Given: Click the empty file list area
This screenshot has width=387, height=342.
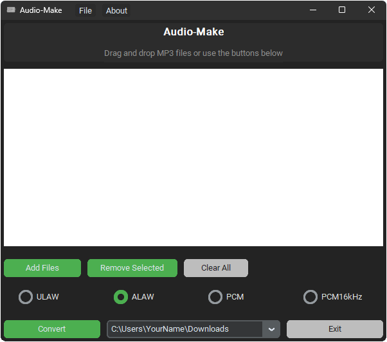Looking at the screenshot, I should 194,157.
